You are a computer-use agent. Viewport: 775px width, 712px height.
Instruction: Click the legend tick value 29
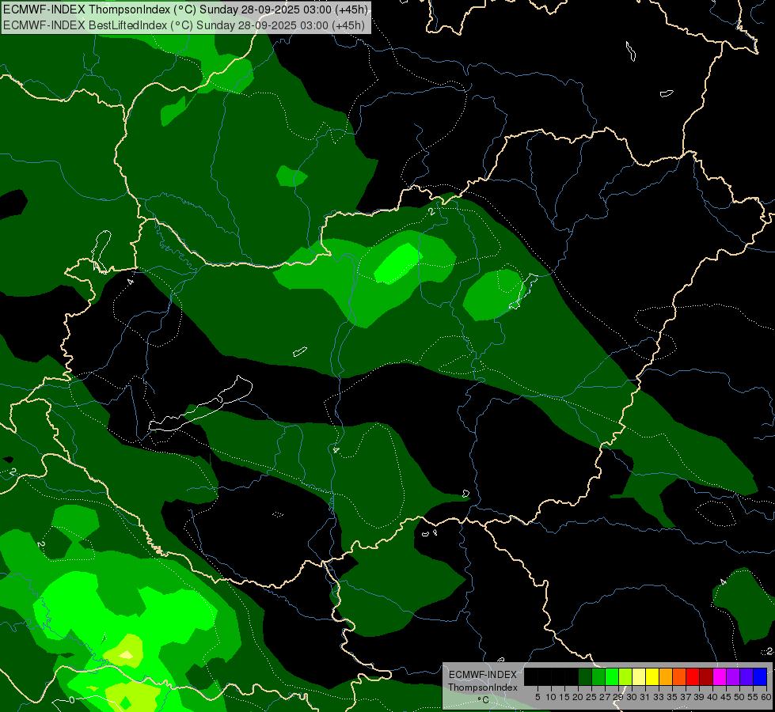(x=618, y=697)
